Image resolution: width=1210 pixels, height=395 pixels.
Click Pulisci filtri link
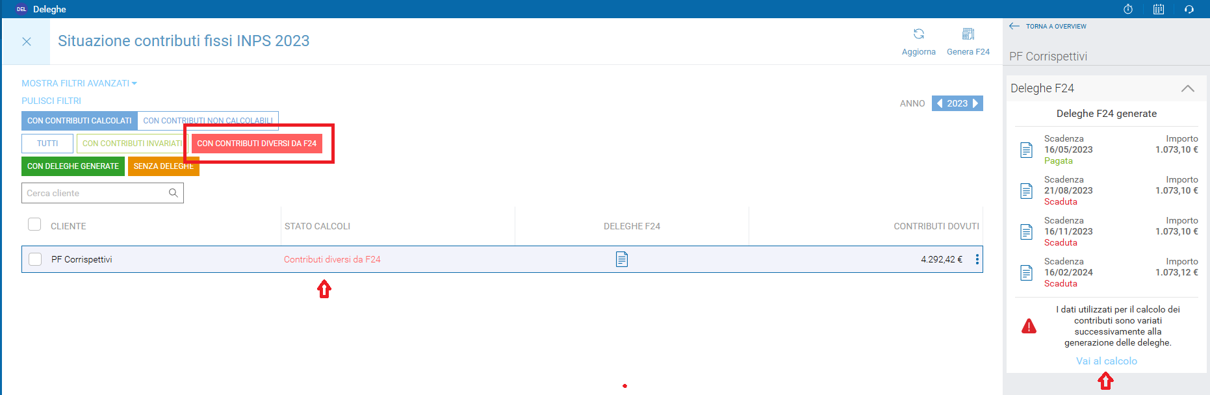pyautogui.click(x=51, y=101)
